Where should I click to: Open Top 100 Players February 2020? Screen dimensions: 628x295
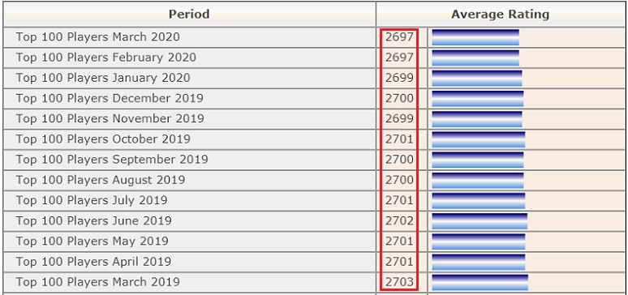106,58
